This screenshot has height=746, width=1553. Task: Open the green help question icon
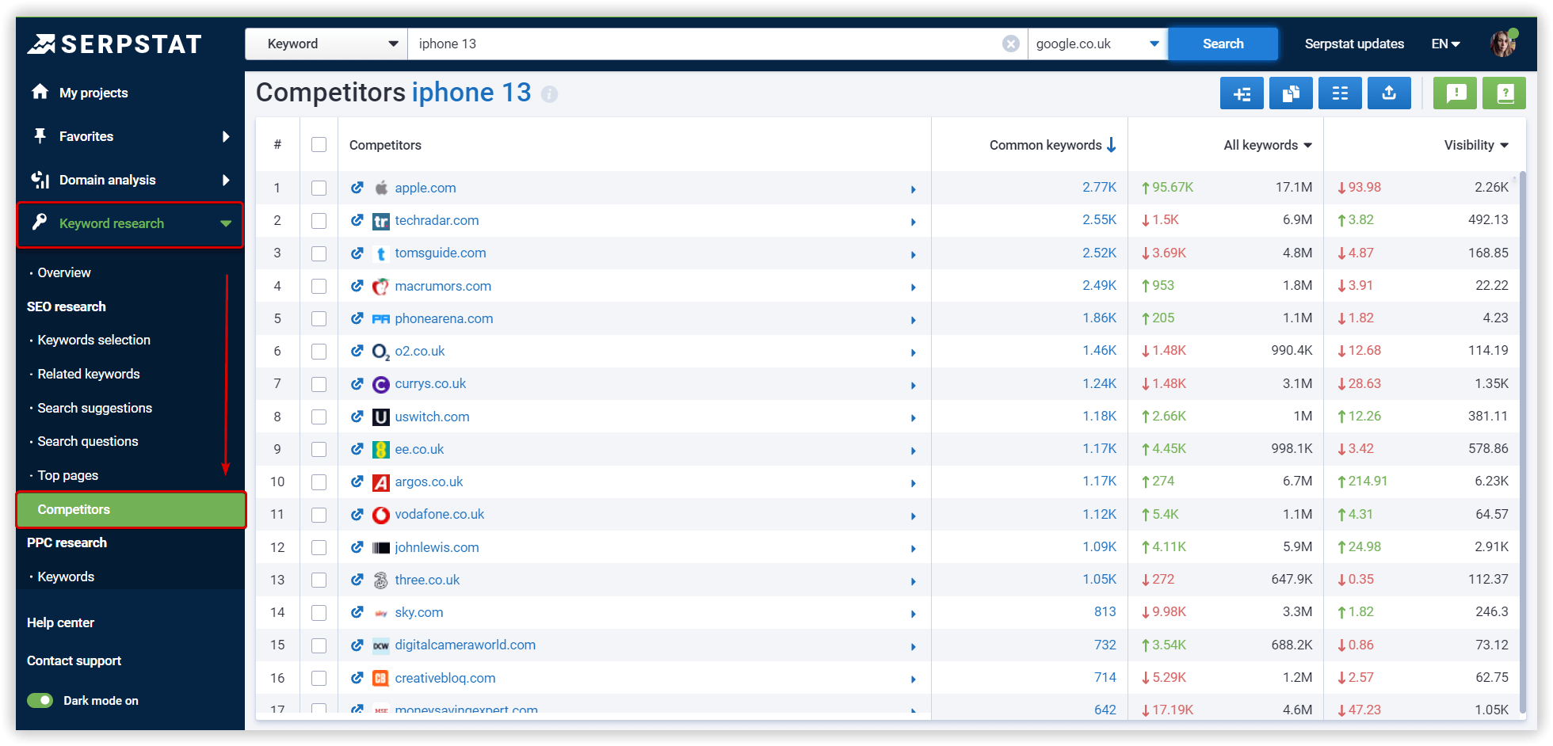pos(1504,93)
